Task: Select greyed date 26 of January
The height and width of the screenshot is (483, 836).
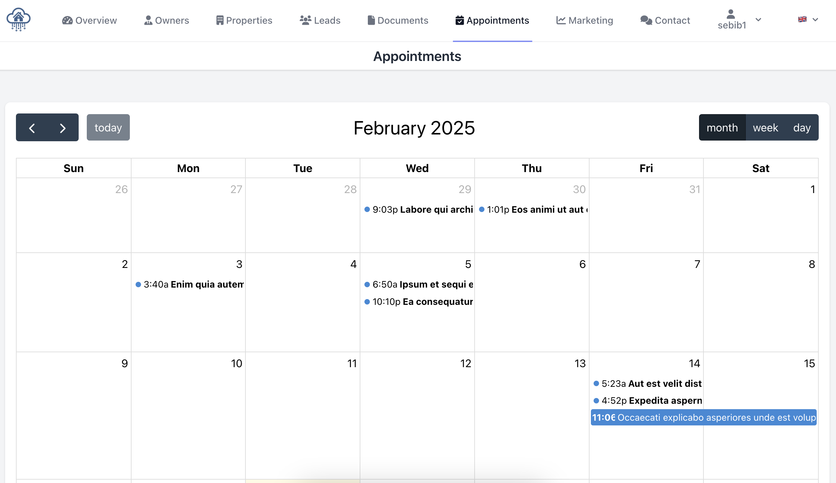Action: (x=121, y=189)
